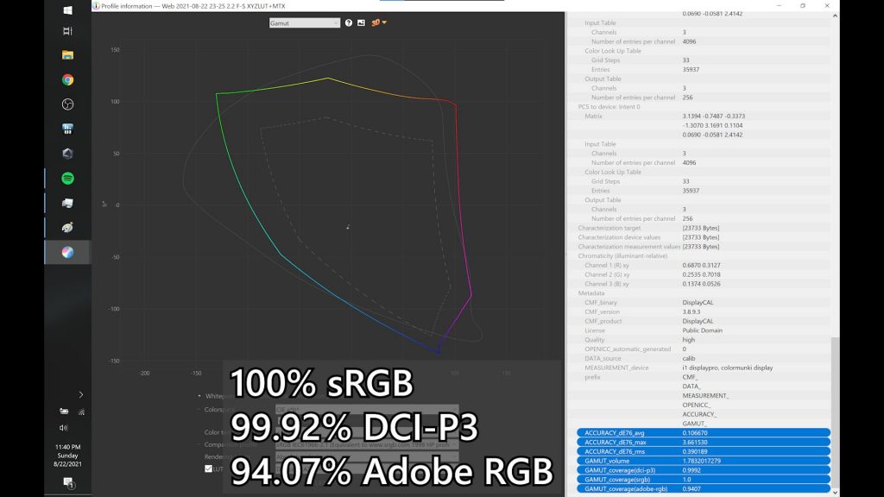Viewport: 884px width, 497px height.
Task: Click 'Characterization measurement values' row
Action: pos(699,247)
